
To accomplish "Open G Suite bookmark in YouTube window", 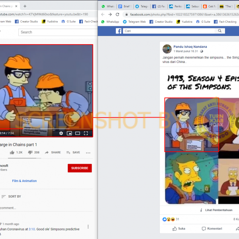I will click(x=69, y=22).
